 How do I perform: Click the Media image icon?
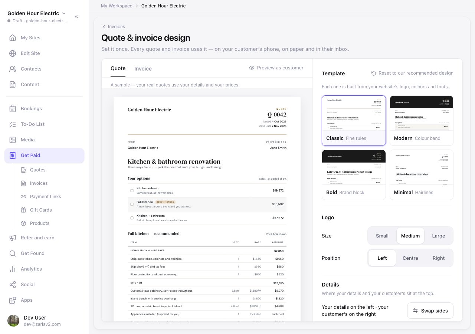[13, 140]
